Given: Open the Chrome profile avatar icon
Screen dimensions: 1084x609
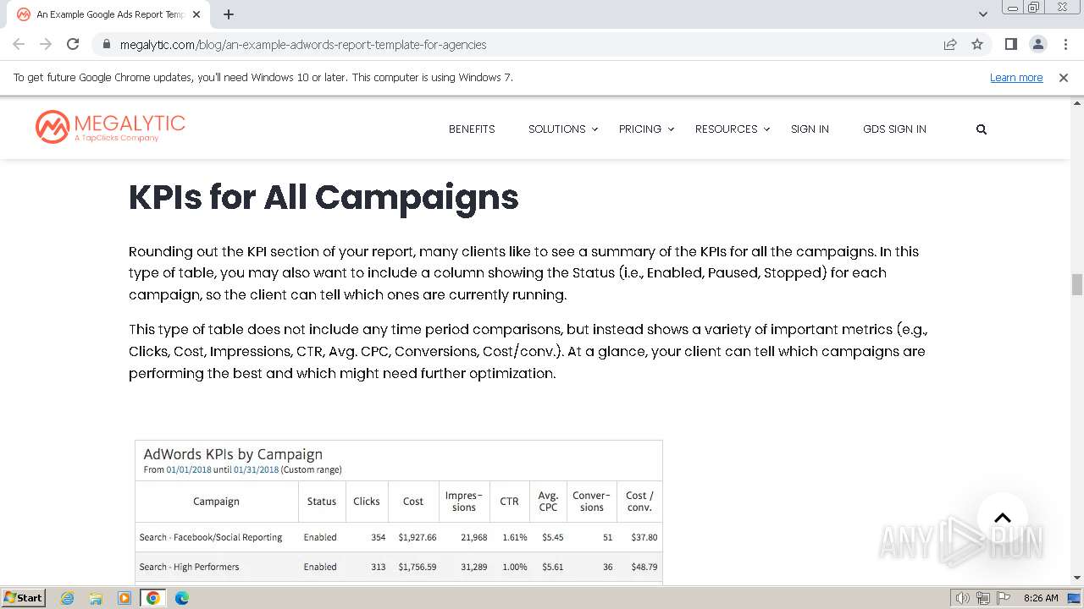Looking at the screenshot, I should pos(1037,44).
